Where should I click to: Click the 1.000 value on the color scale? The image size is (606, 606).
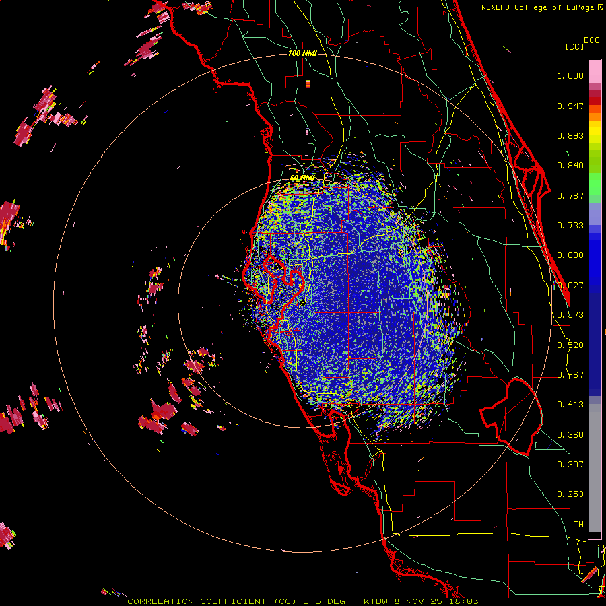[x=570, y=75]
